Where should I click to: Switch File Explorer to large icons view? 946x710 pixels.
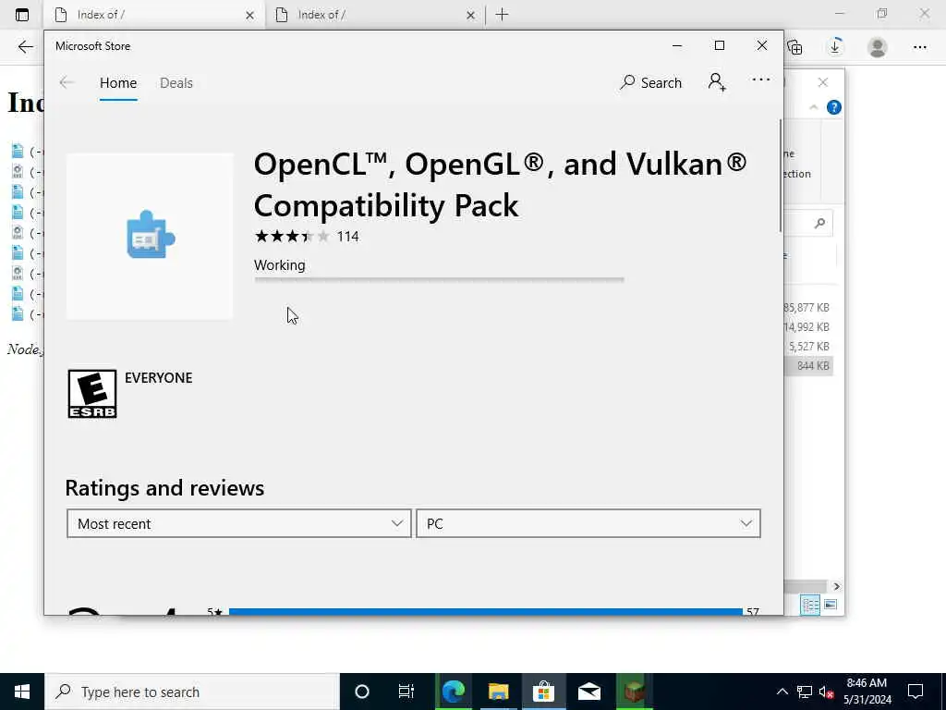[x=831, y=605]
